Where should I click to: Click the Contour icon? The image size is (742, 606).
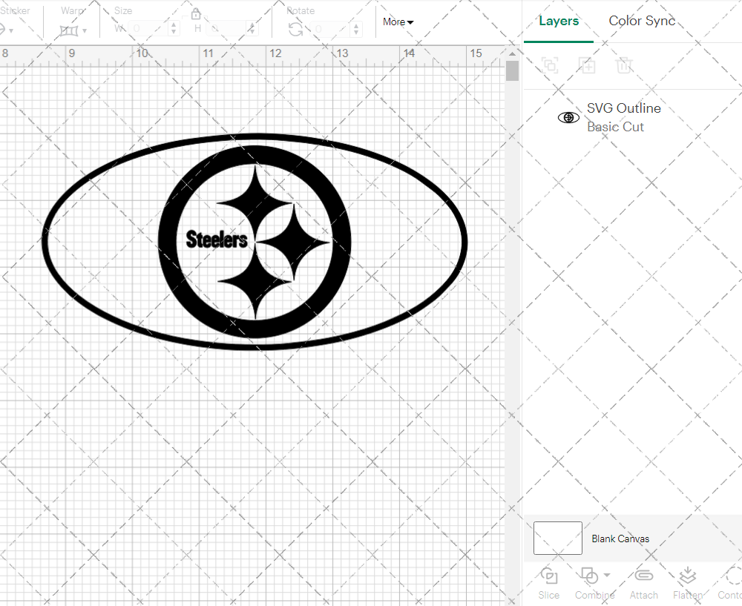(x=731, y=576)
